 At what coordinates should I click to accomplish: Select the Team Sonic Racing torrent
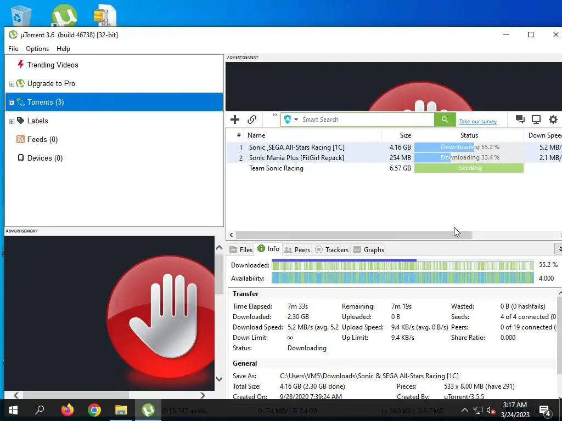click(276, 168)
